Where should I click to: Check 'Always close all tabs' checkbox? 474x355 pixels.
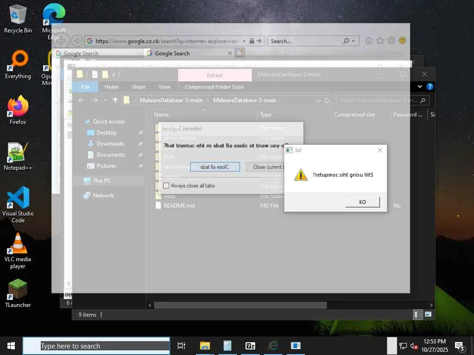(x=166, y=186)
